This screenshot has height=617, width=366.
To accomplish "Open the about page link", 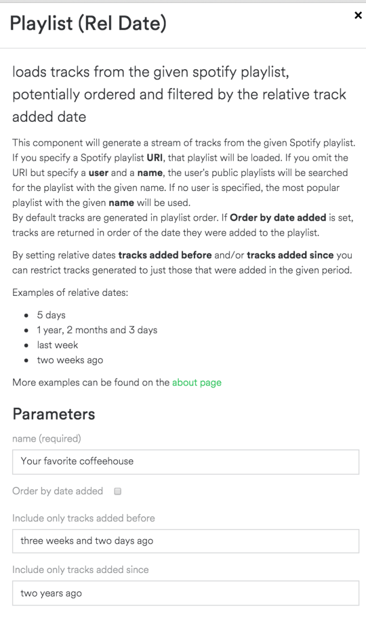I will [x=196, y=382].
